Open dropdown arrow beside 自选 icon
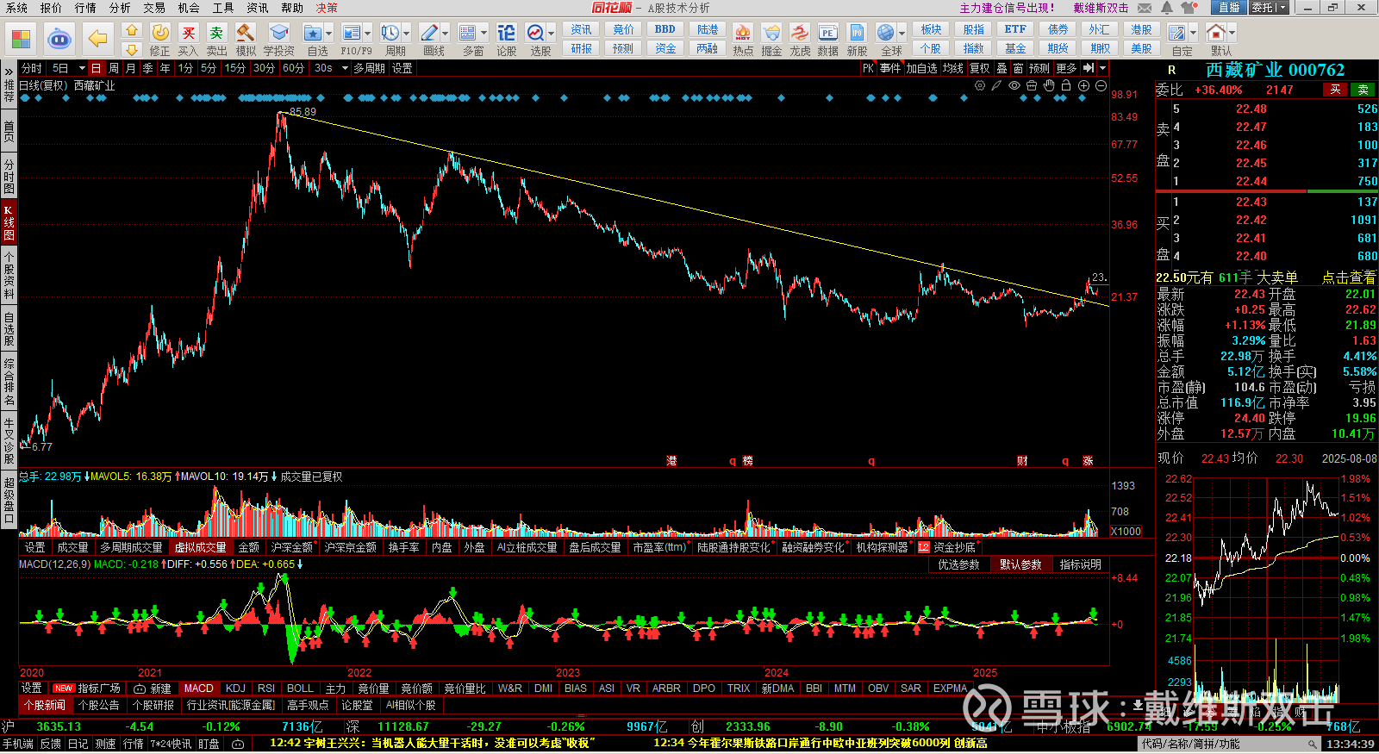 click(x=330, y=34)
